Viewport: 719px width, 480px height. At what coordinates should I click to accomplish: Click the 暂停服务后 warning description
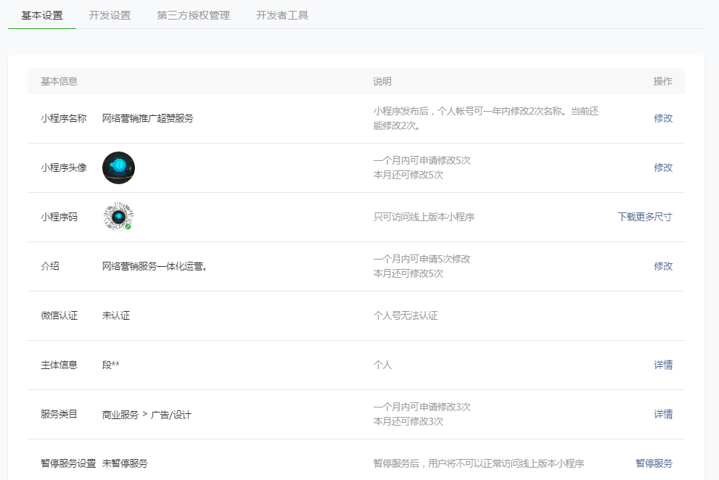[x=479, y=463]
